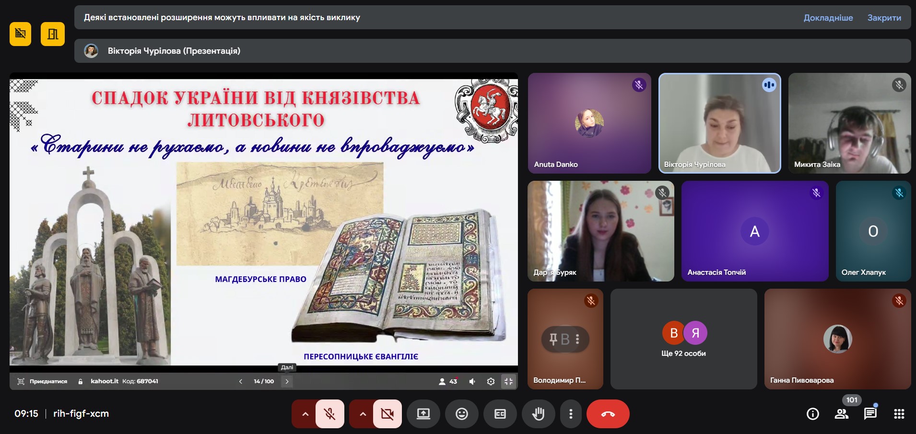Viewport: 916px width, 434px height.
Task: Click muted mic icon on Anuta Danko
Action: pyautogui.click(x=639, y=85)
